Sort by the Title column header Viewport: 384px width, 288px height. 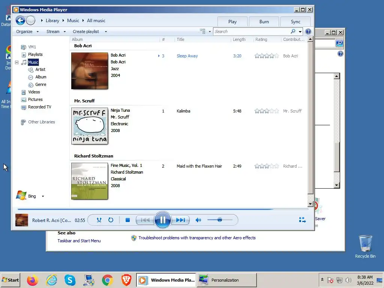pyautogui.click(x=202, y=39)
